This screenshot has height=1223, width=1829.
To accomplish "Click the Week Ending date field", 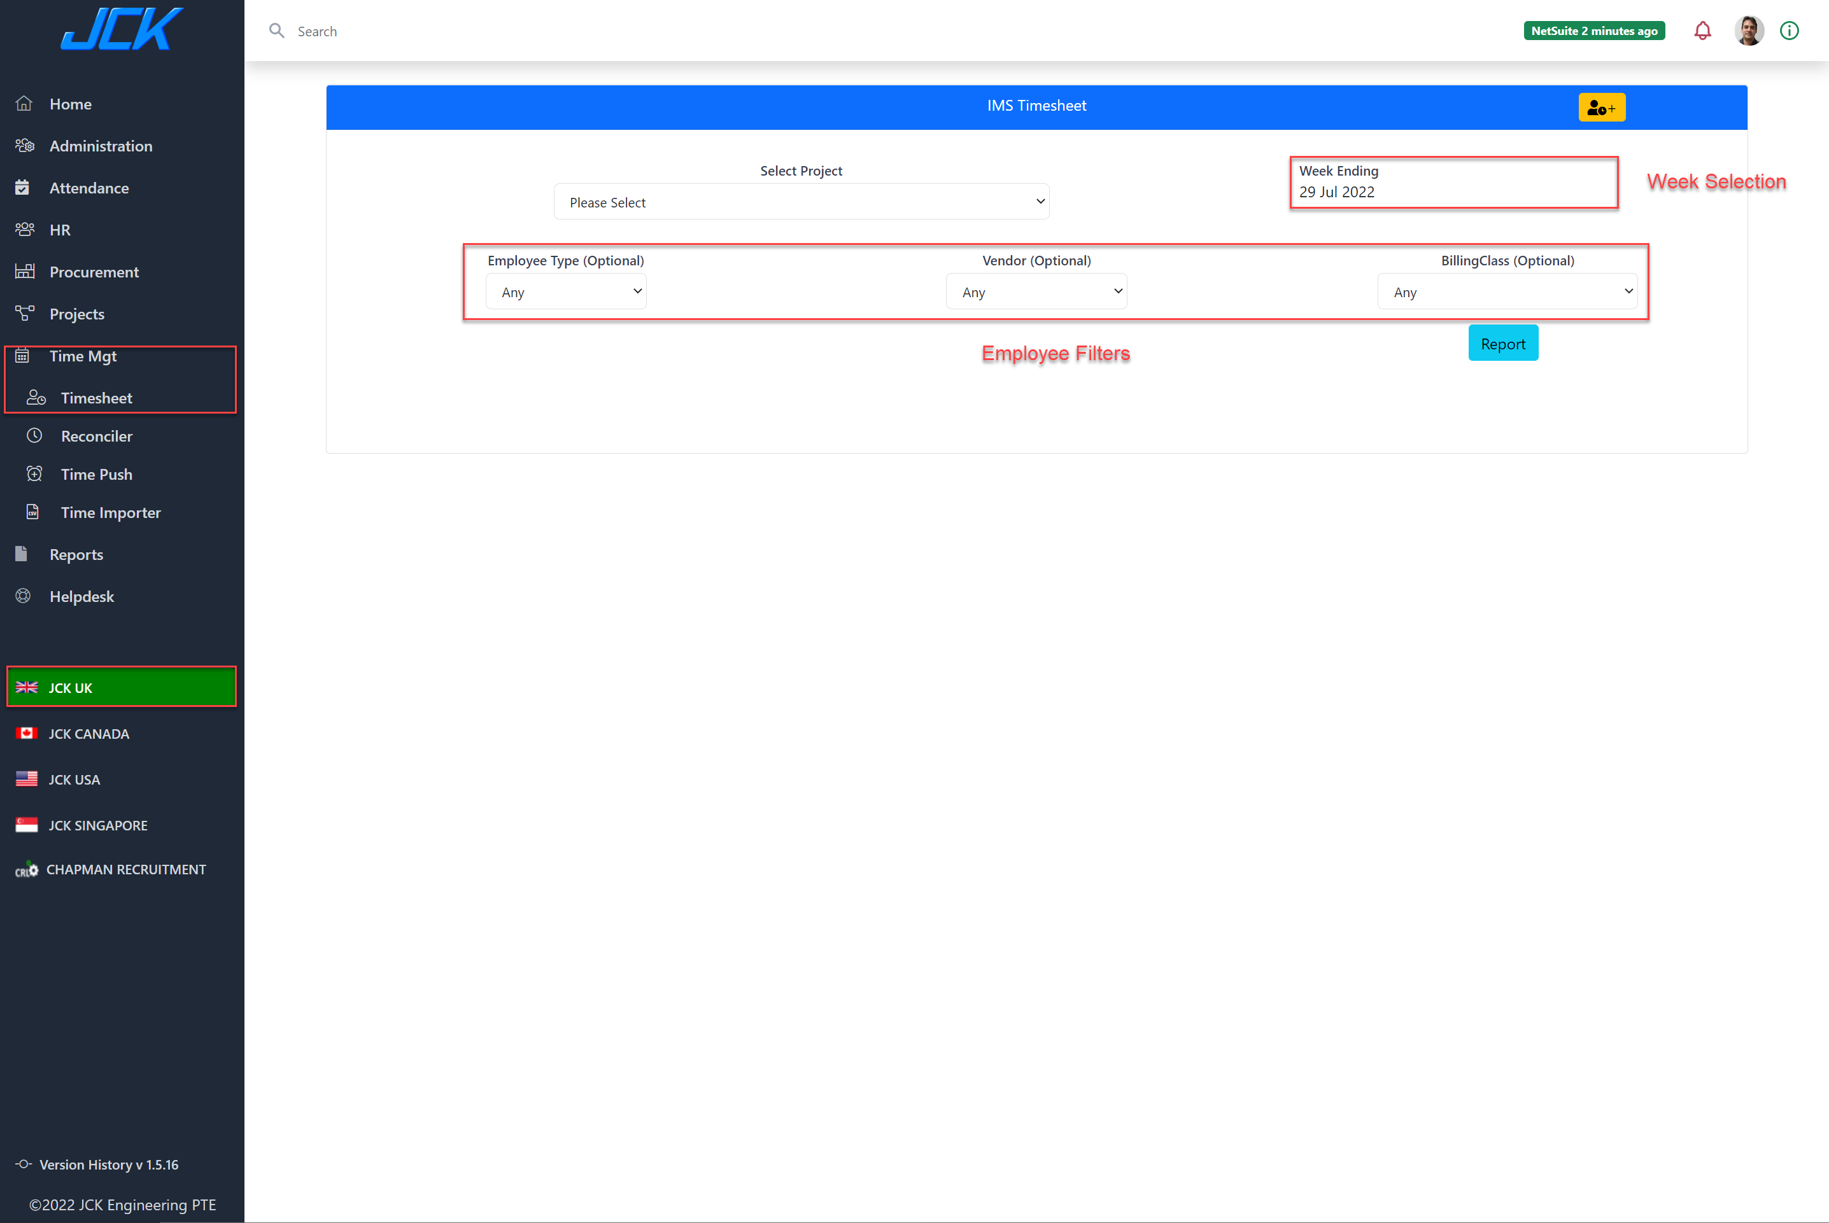I will tap(1452, 191).
